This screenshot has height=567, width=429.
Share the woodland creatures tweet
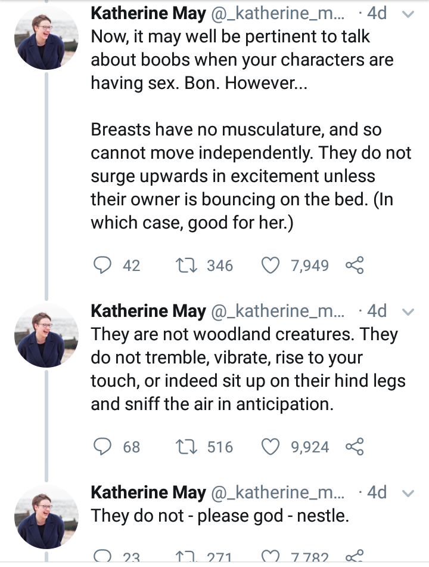click(355, 446)
